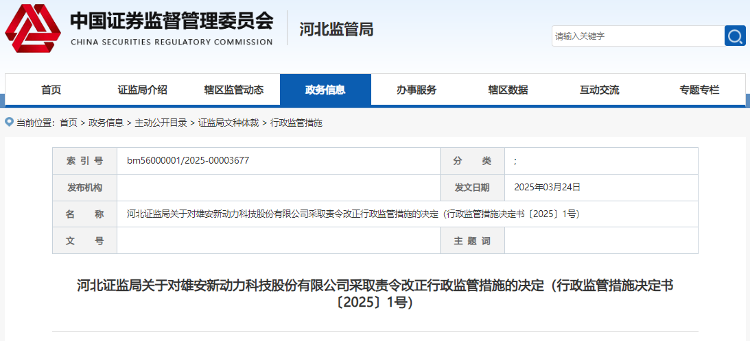Navigate to the 辖区数据 section
Screen dimensions: 750x341
coord(508,90)
